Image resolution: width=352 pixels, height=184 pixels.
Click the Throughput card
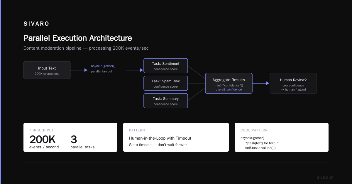click(70, 137)
